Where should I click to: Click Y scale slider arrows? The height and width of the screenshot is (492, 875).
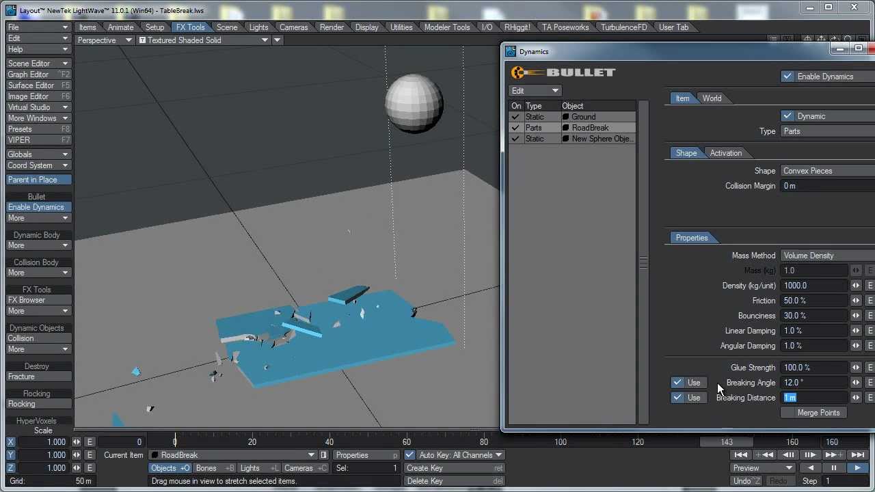pos(77,455)
